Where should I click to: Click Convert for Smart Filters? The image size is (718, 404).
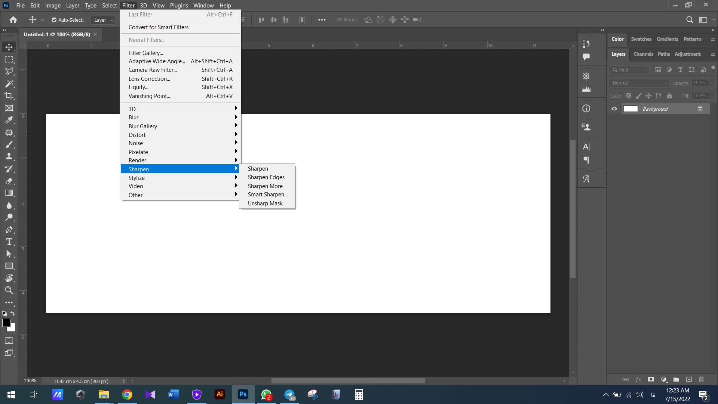(158, 27)
